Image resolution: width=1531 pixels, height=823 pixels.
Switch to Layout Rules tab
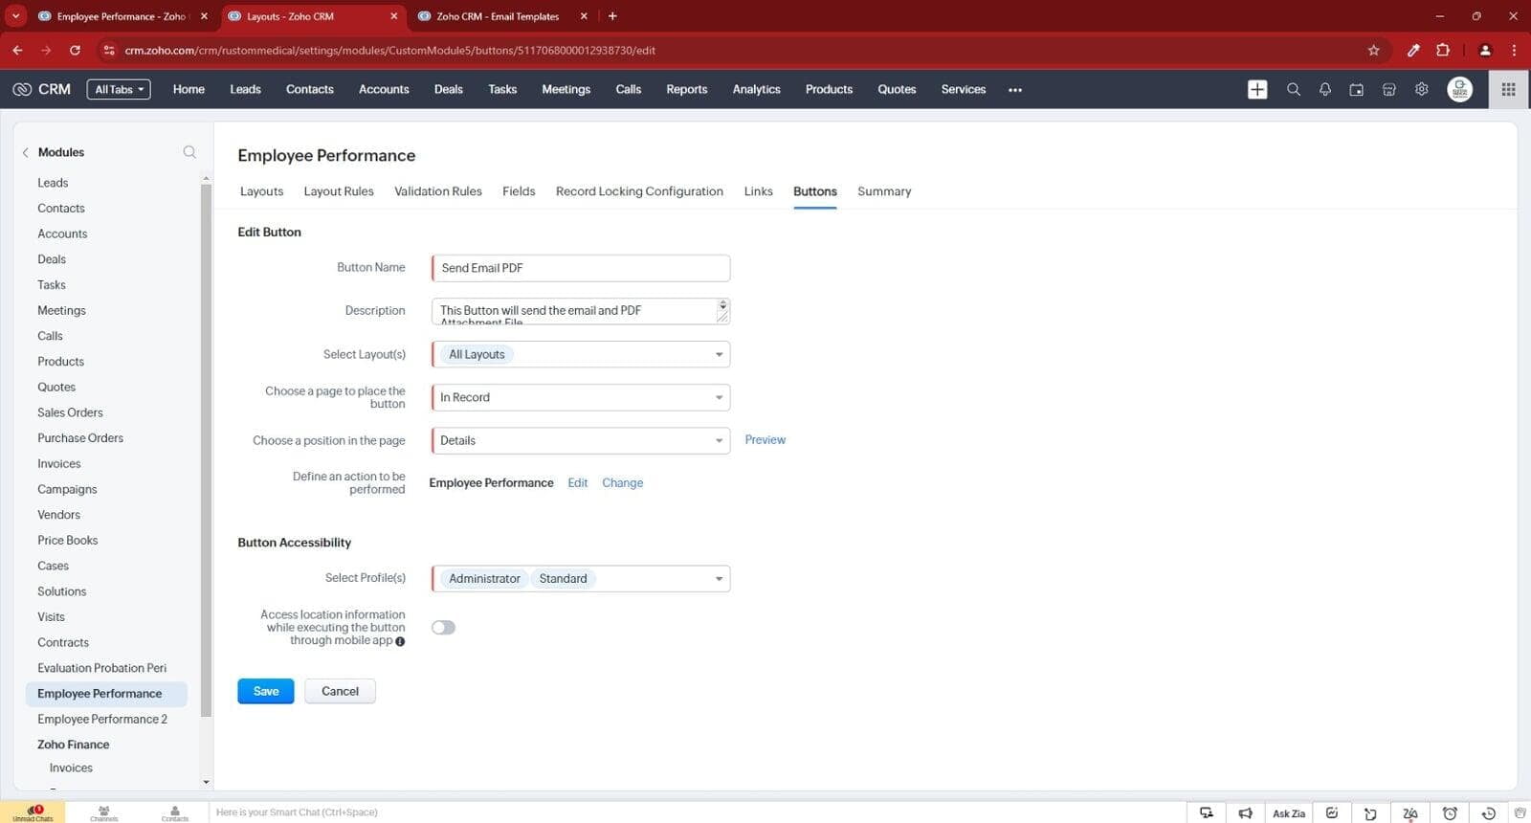click(x=339, y=191)
